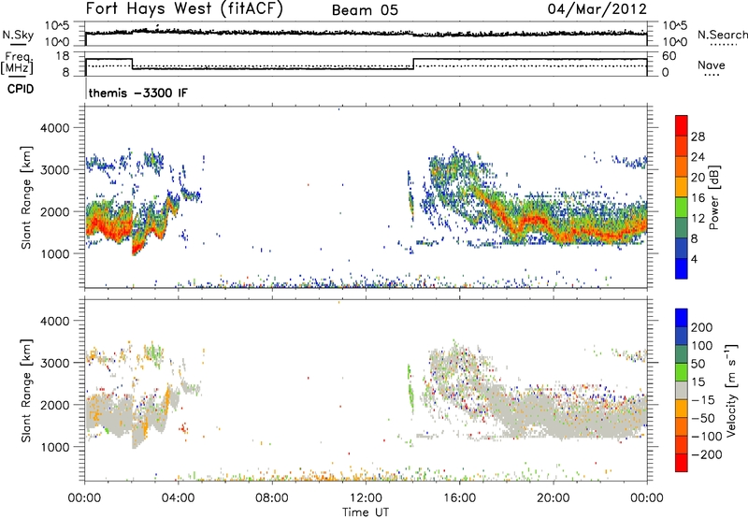Screen dimensions: 748x518
Task: Click the "12" label on Power color bar
Action: tap(698, 219)
